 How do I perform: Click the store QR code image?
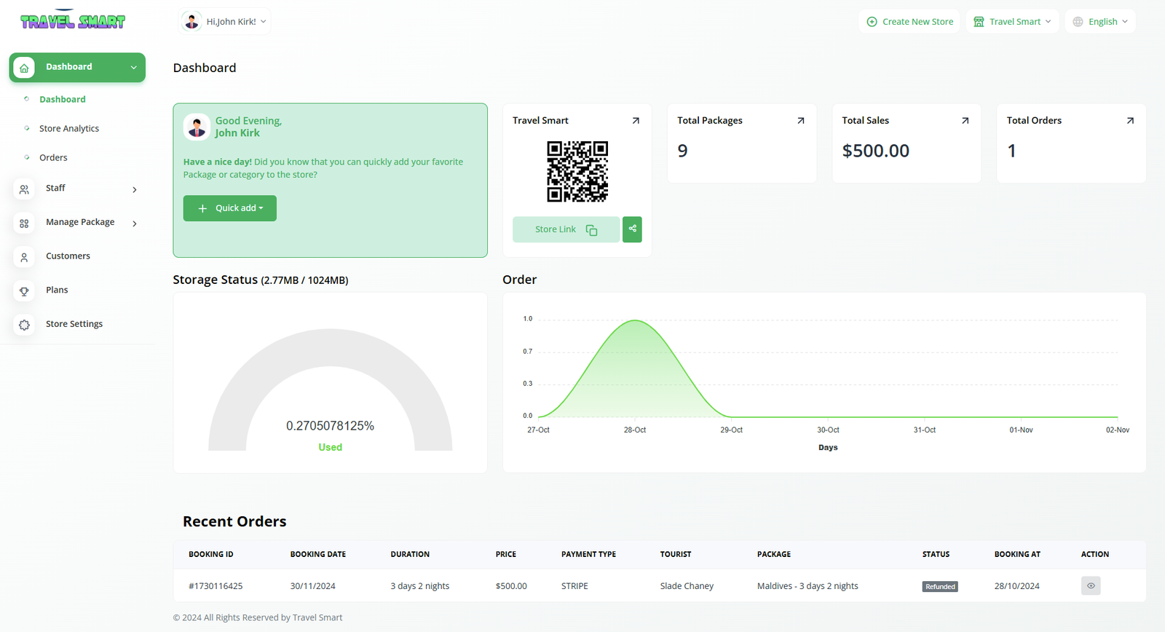click(577, 171)
